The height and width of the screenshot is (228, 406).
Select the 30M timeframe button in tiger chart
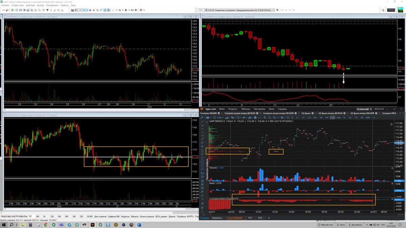coord(338,118)
